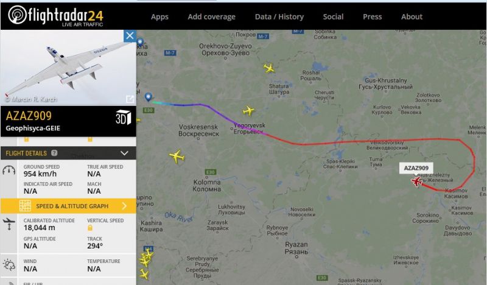This screenshot has width=487, height=285.
Task: Open the aircraft photo external link icon
Action: (x=130, y=99)
